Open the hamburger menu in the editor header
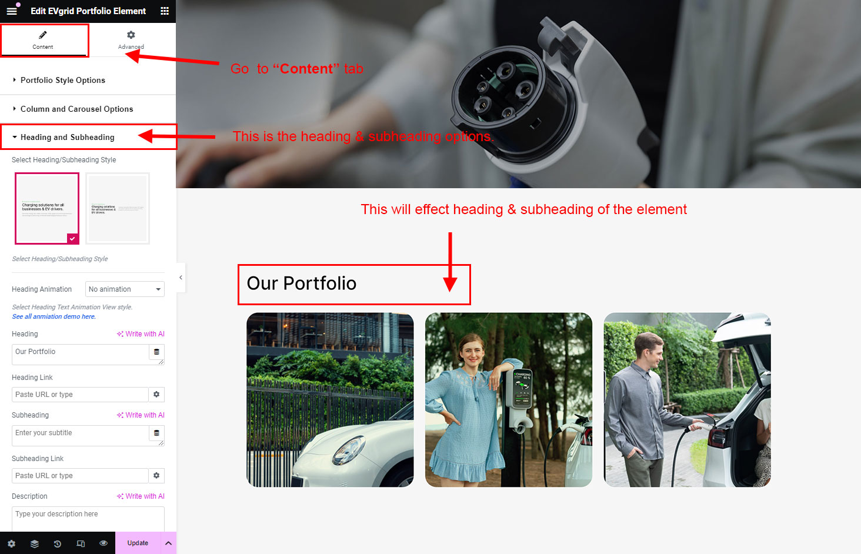The height and width of the screenshot is (554, 861). tap(12, 11)
